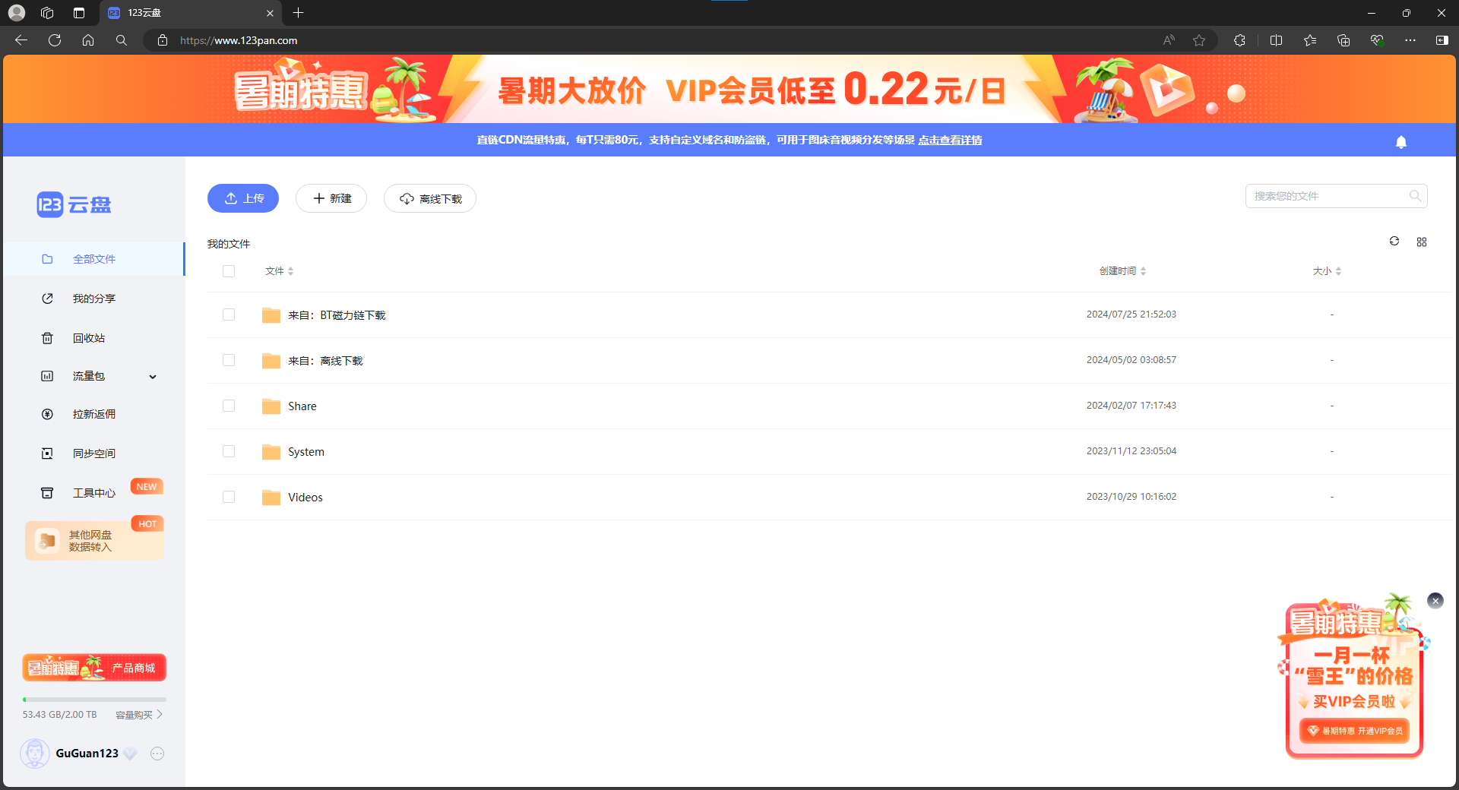1459x790 pixels.
Task: Click the storage usage progress bar
Action: [94, 700]
